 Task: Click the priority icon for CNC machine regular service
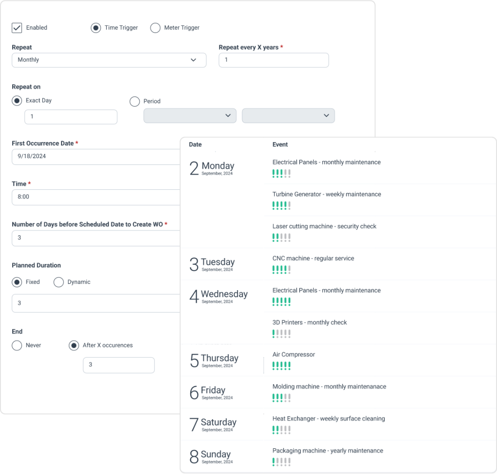(282, 269)
